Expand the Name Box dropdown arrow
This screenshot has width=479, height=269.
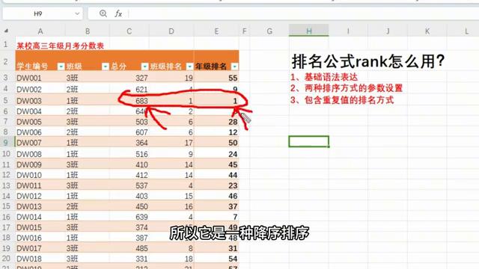pos(77,13)
